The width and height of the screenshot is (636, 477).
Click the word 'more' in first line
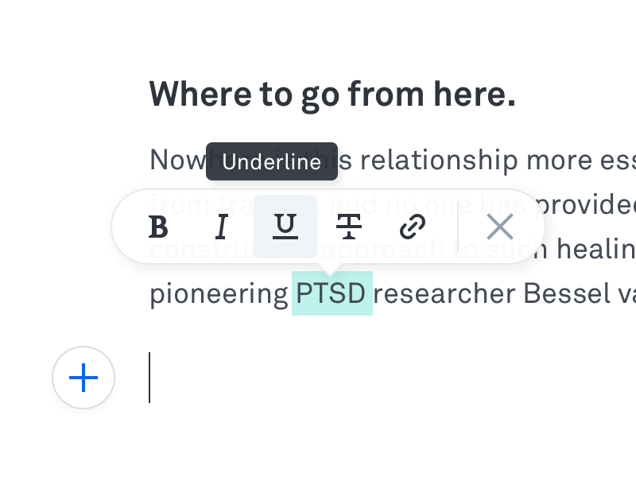coord(559,161)
